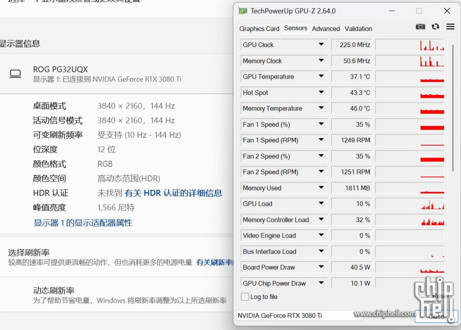Click the Fan 1 speed value 1249 RPM
Viewport: 461px width, 330px height.
[x=352, y=140]
